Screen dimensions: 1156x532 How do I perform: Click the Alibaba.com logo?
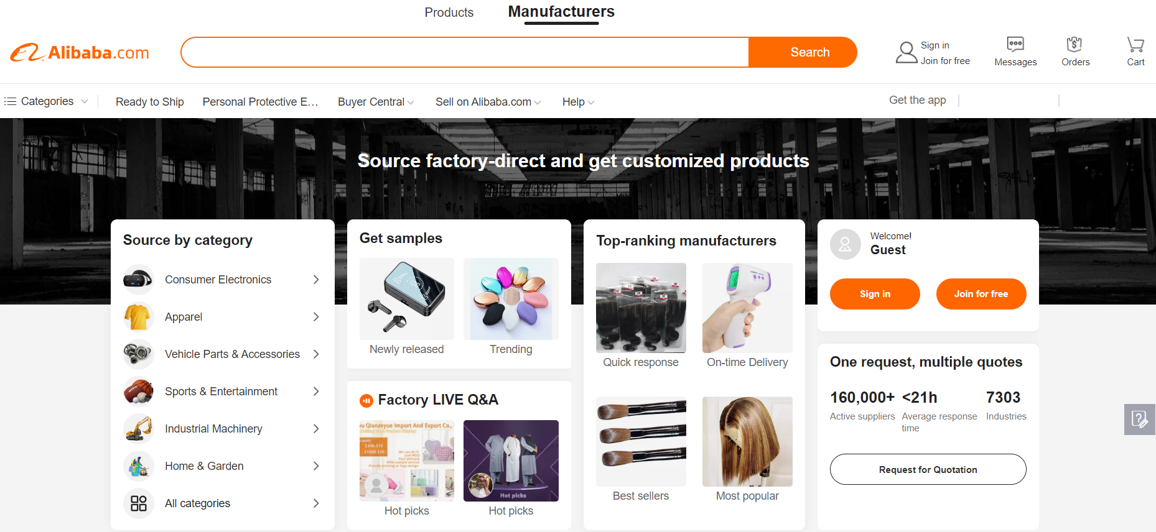[80, 53]
